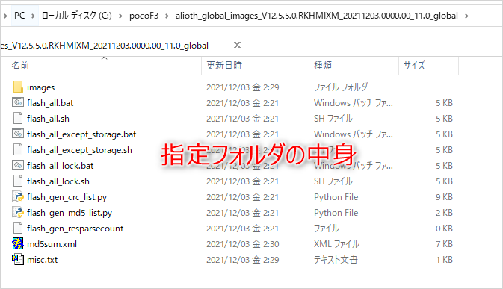This screenshot has width=503, height=289.
Task: Expand chevron before PC breadcrumb
Action: [5, 16]
